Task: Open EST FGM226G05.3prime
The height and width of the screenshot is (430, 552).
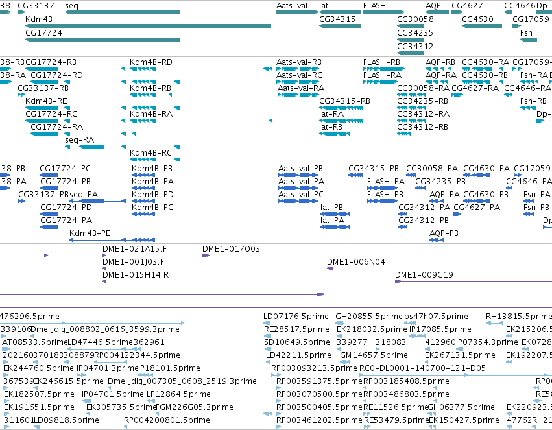Action: tap(194, 407)
